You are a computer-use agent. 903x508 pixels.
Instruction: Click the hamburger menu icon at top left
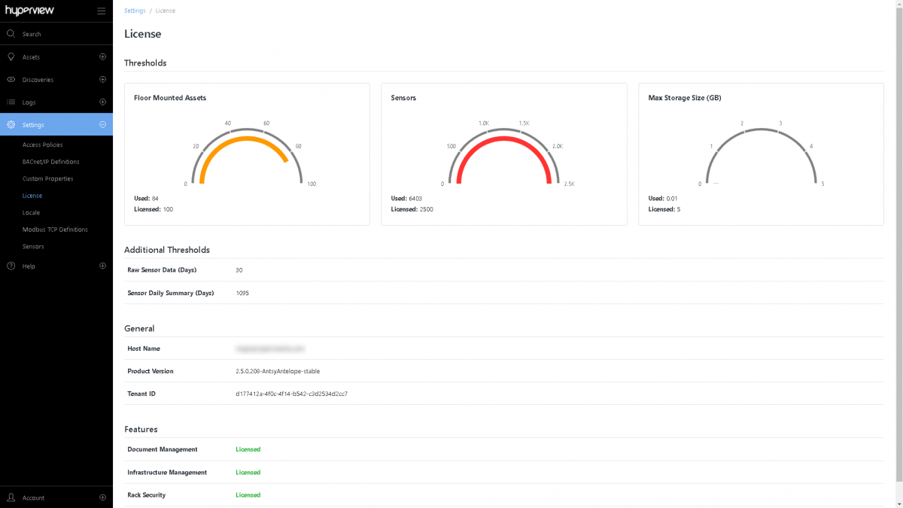tap(102, 11)
